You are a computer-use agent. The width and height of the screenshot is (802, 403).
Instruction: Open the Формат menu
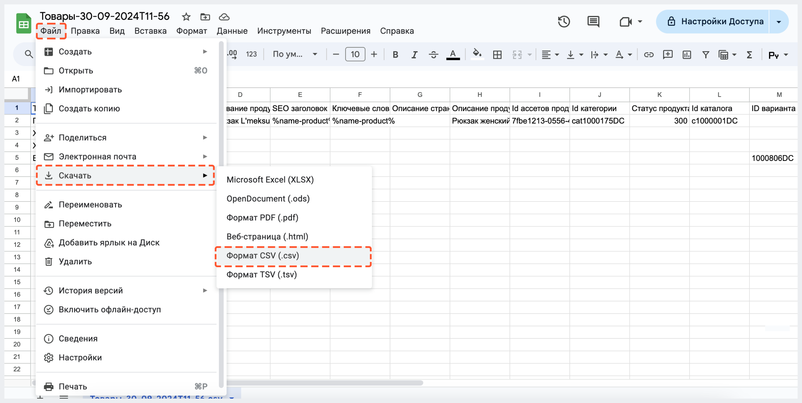click(x=191, y=31)
